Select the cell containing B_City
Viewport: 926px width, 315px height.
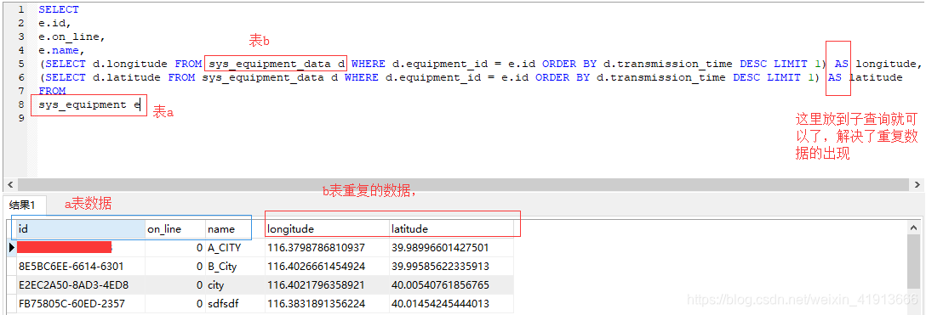point(235,266)
